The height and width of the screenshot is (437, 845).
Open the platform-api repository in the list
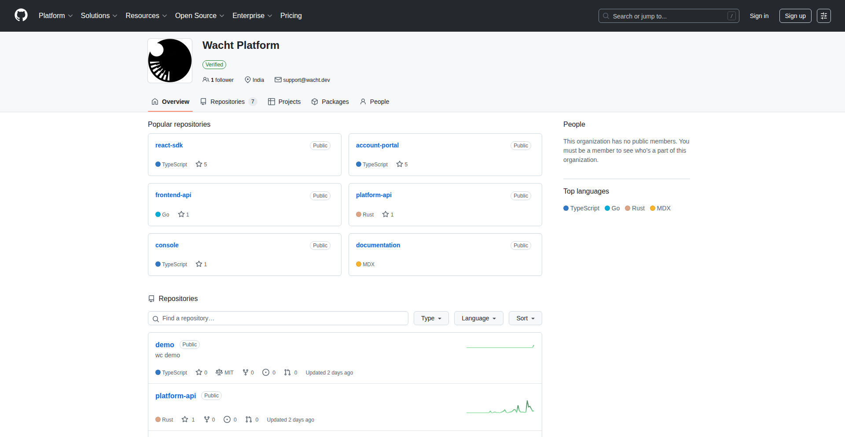[176, 396]
